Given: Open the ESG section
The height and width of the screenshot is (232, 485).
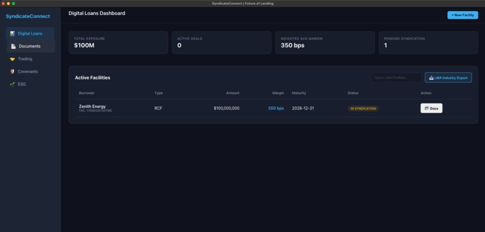Looking at the screenshot, I should pos(30,84).
